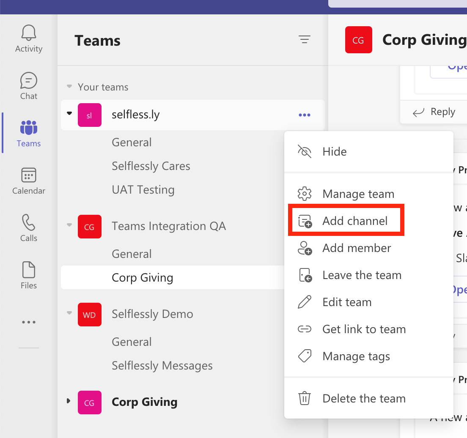Open the Selflessly Cares channel
Viewport: 467px width, 438px height.
(x=151, y=166)
